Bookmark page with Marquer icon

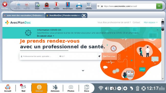[56, 5]
